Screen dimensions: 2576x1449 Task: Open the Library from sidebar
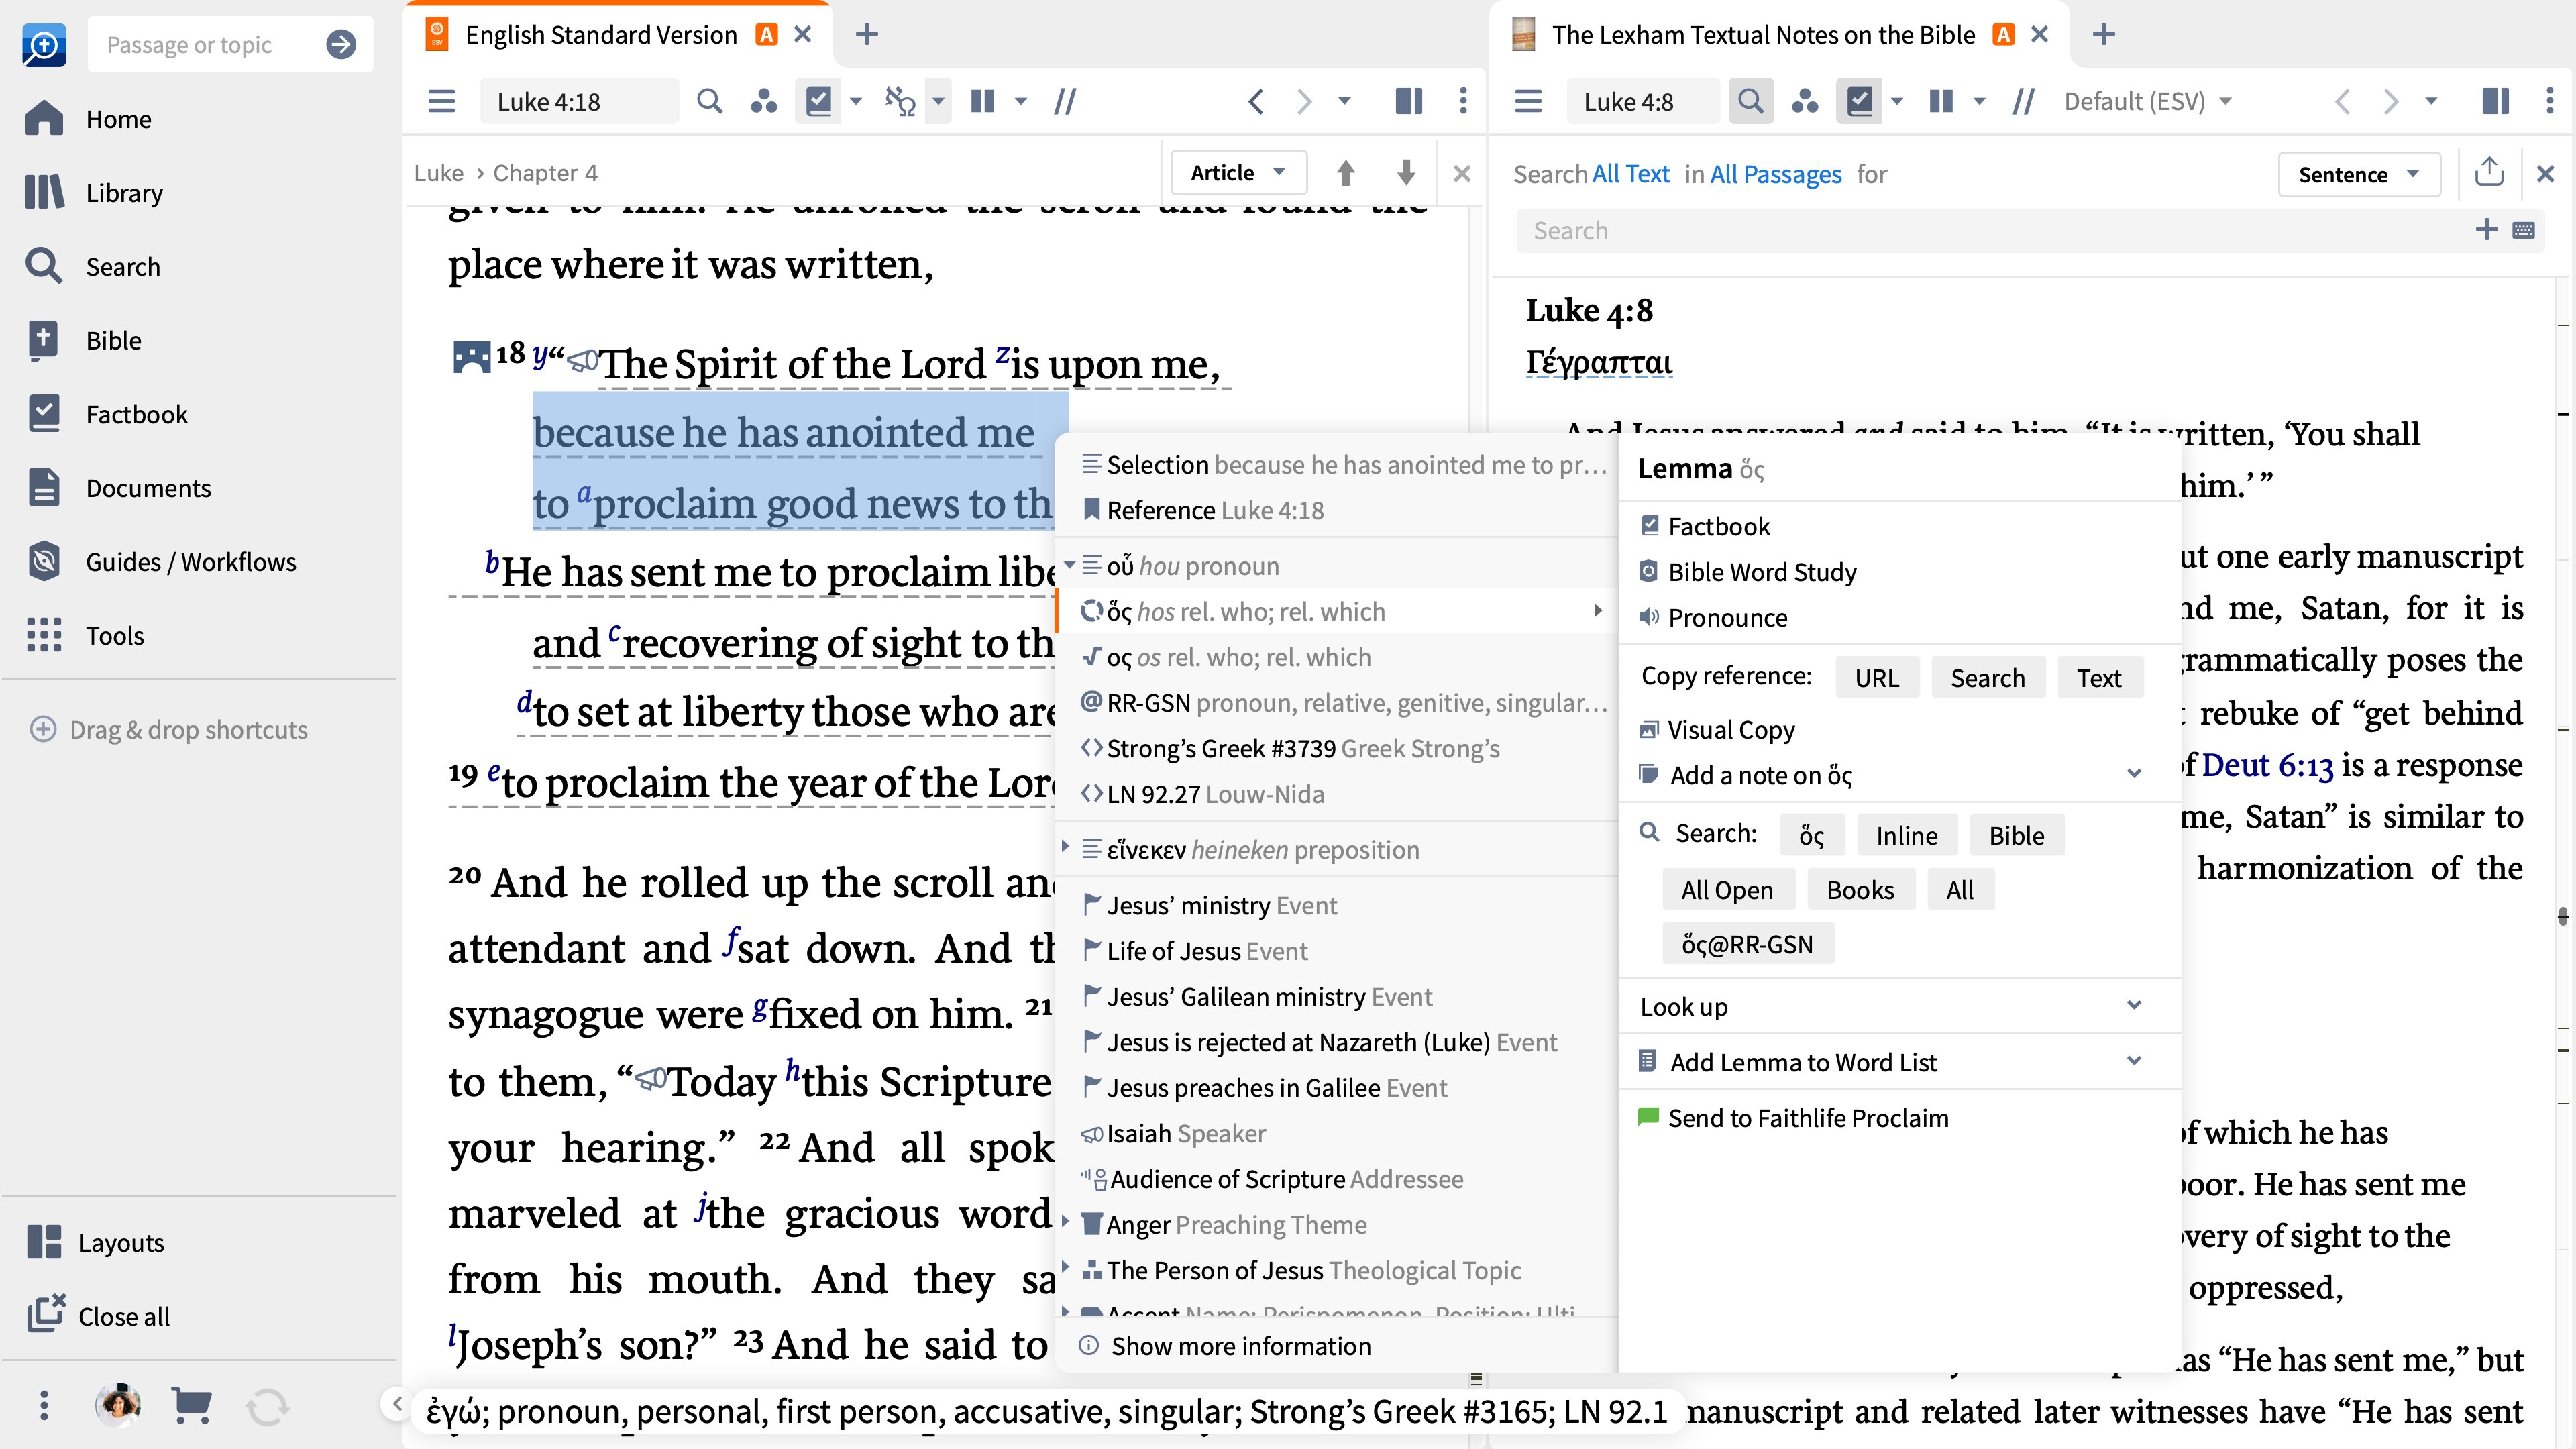93,193
